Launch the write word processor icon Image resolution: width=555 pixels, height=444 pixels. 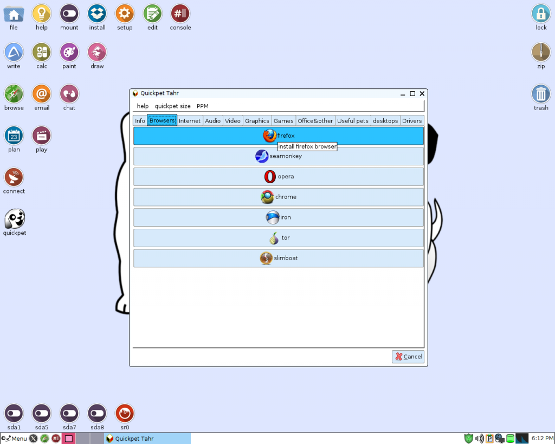(x=14, y=56)
